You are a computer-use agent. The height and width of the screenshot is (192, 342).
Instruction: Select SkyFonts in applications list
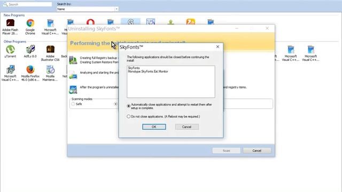134,68
